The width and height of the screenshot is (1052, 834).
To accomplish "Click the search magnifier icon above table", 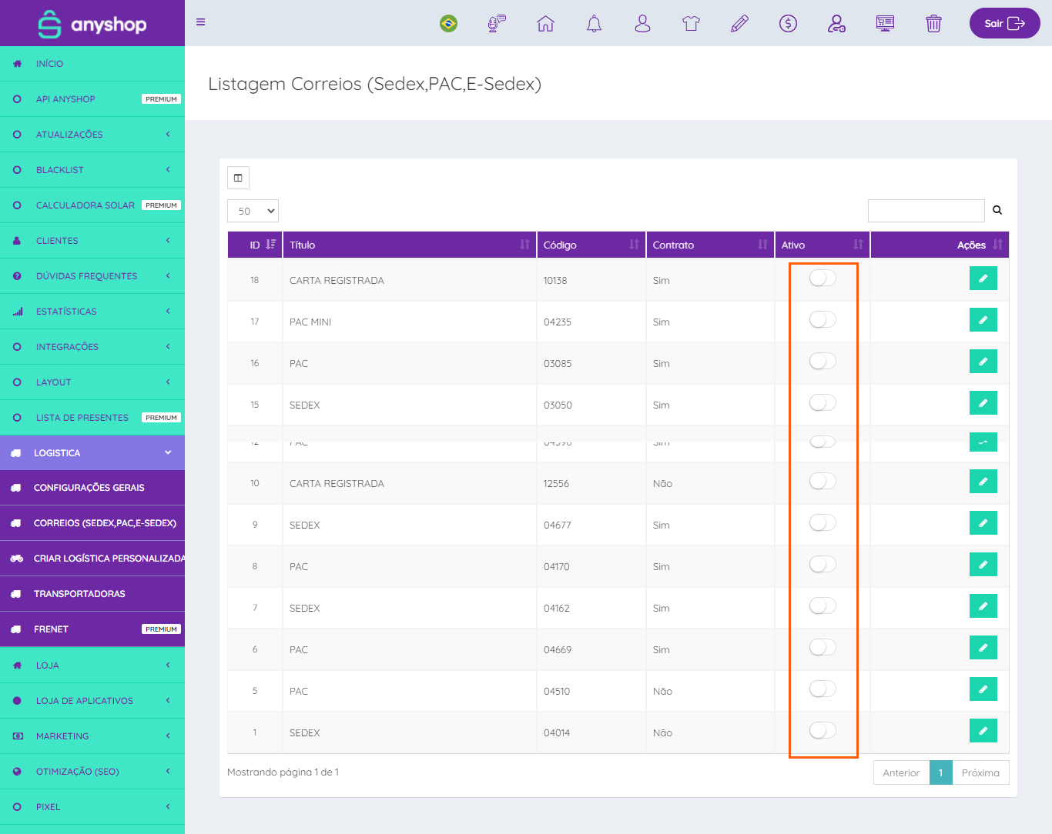I will pos(997,210).
